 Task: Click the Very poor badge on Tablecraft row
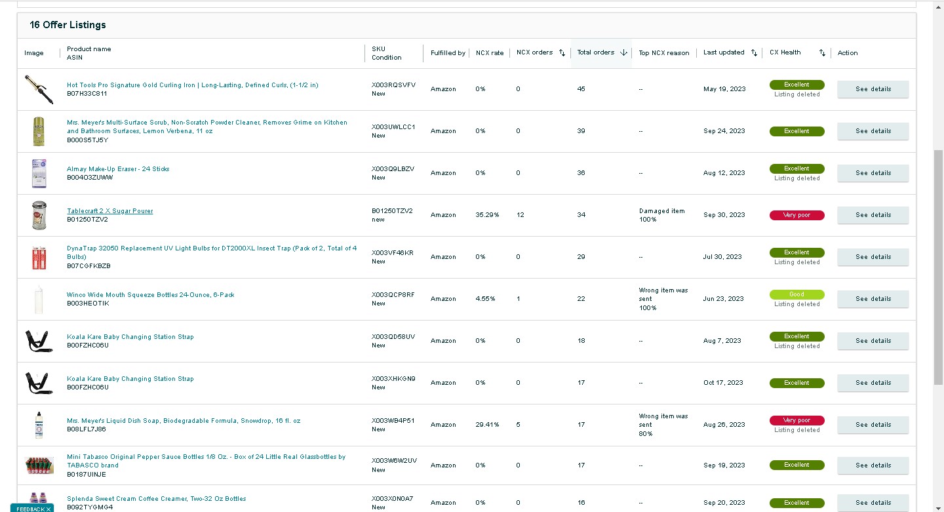coord(796,215)
